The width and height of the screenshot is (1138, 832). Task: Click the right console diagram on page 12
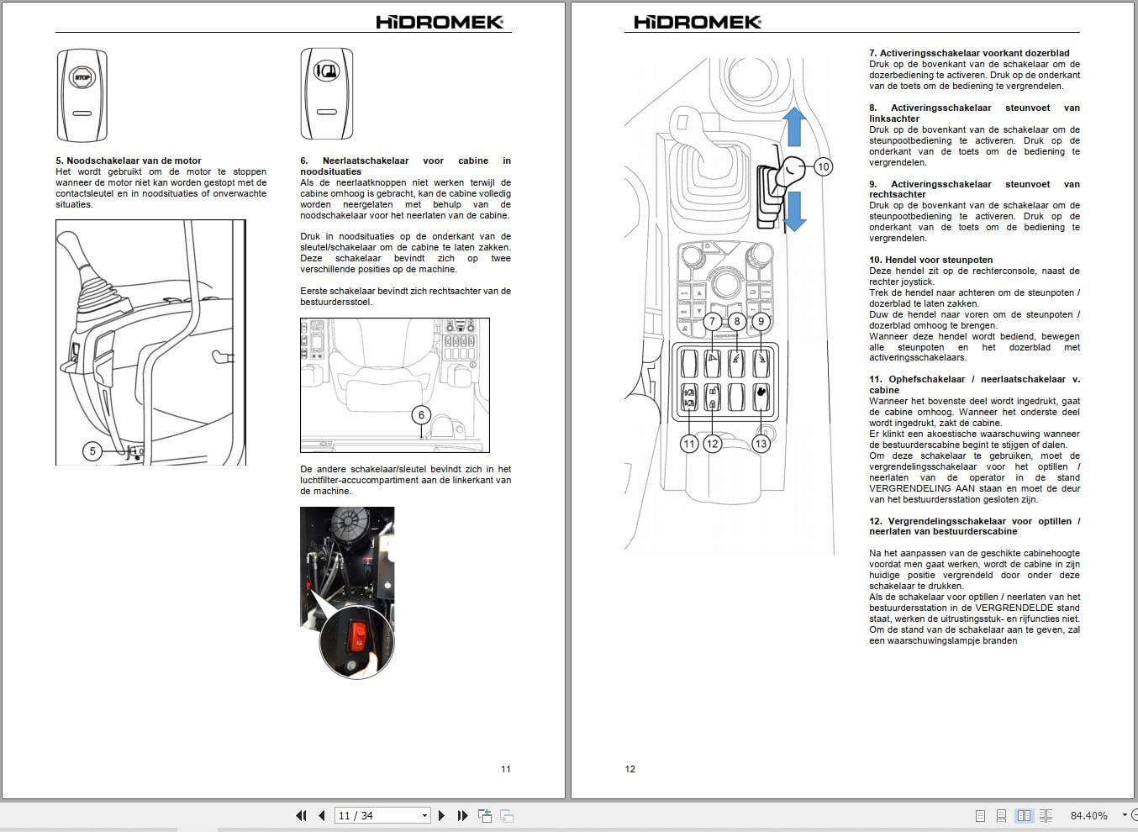(x=730, y=304)
